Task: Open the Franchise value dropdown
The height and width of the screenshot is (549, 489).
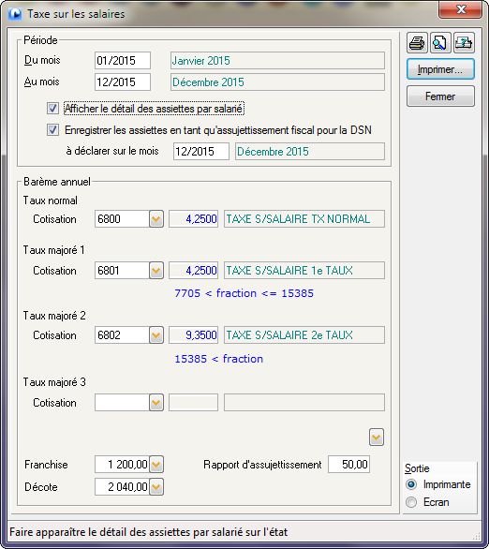Action: click(156, 465)
